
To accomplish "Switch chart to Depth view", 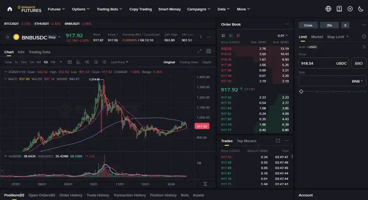I will point(207,62).
